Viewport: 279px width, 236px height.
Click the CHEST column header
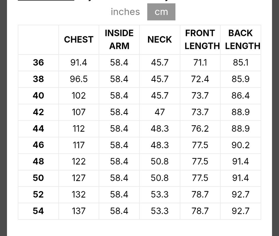(x=79, y=40)
